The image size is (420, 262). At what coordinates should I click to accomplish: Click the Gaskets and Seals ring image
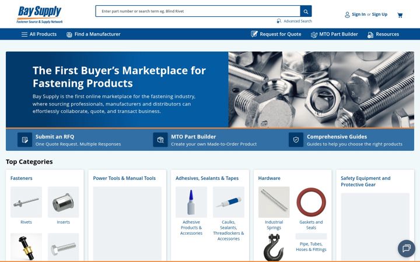(x=311, y=202)
